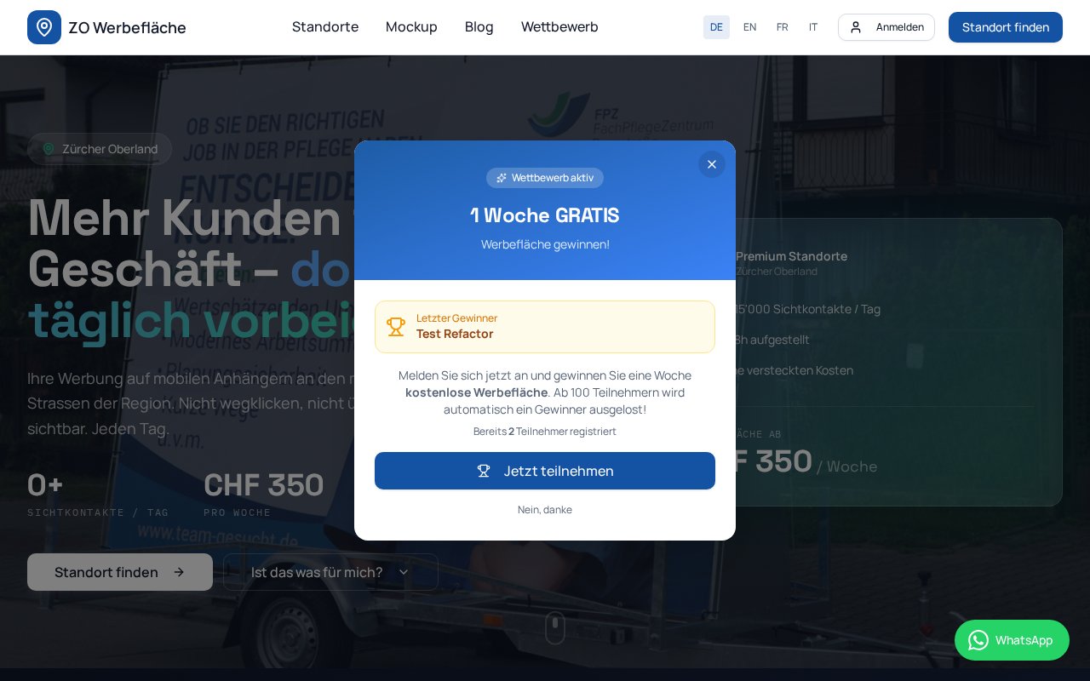Screen dimensions: 1090x681
Task: Open the Standorte menu item
Action: click(x=325, y=26)
